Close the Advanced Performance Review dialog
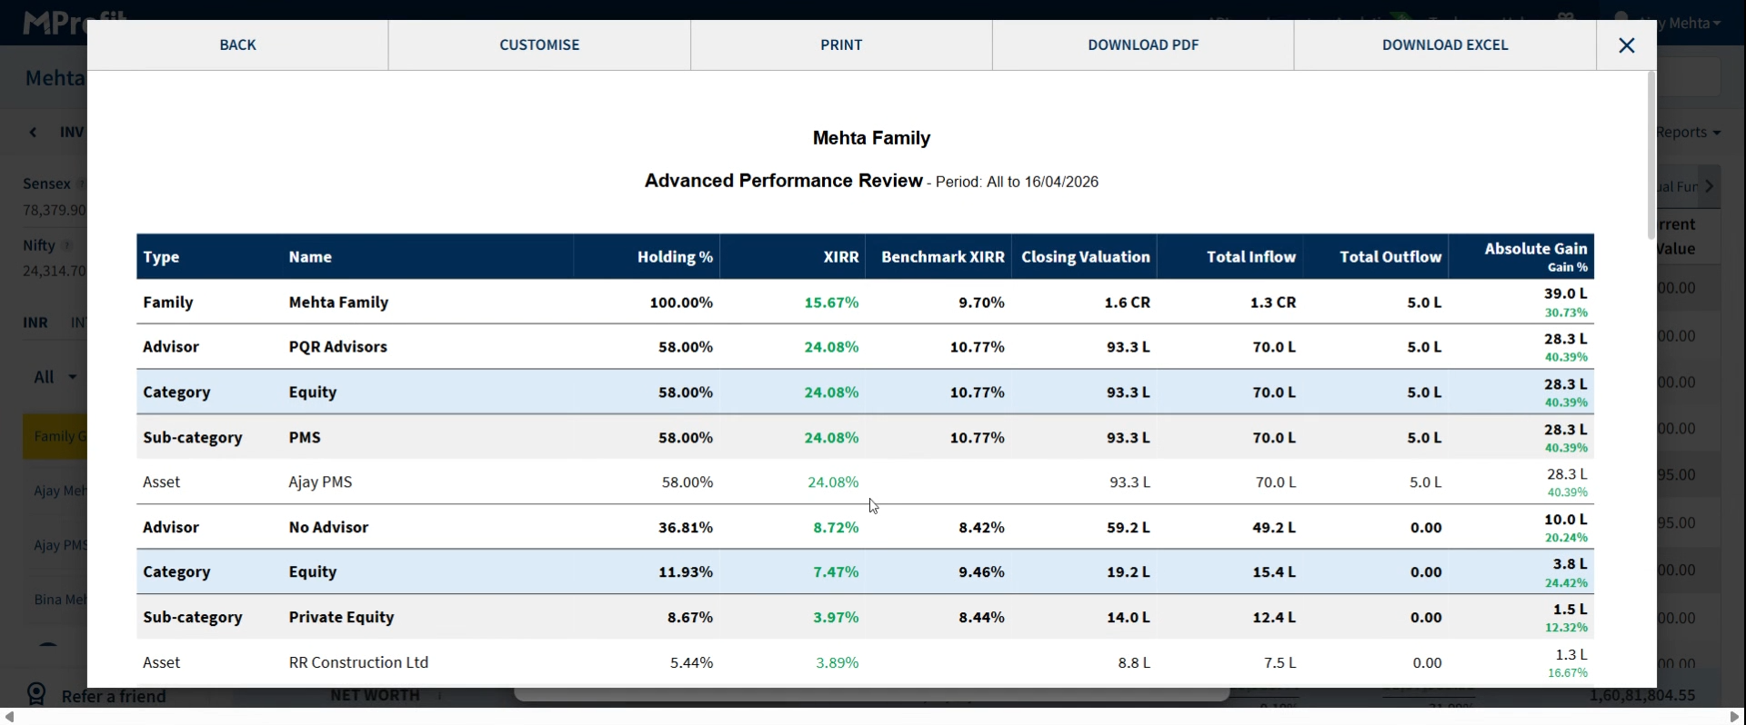The image size is (1746, 725). [1626, 45]
